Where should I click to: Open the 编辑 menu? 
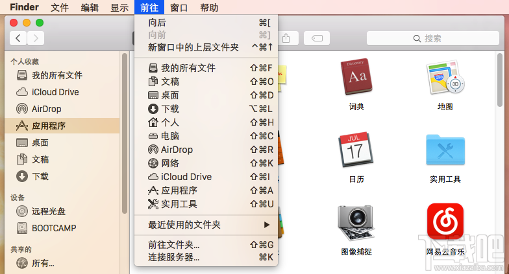90,7
